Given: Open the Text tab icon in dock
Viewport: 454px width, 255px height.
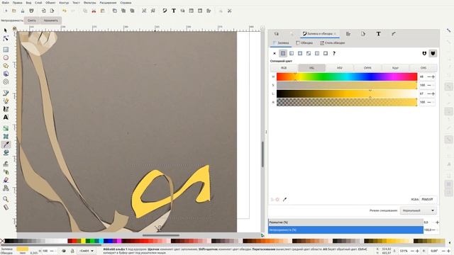Looking at the screenshot, I should point(378,34).
